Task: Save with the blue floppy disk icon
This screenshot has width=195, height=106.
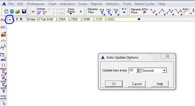Action: tap(24, 11)
